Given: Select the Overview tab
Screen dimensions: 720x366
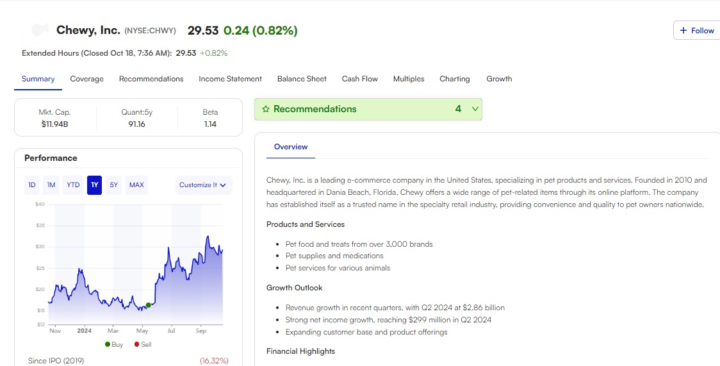Looking at the screenshot, I should click(x=291, y=147).
